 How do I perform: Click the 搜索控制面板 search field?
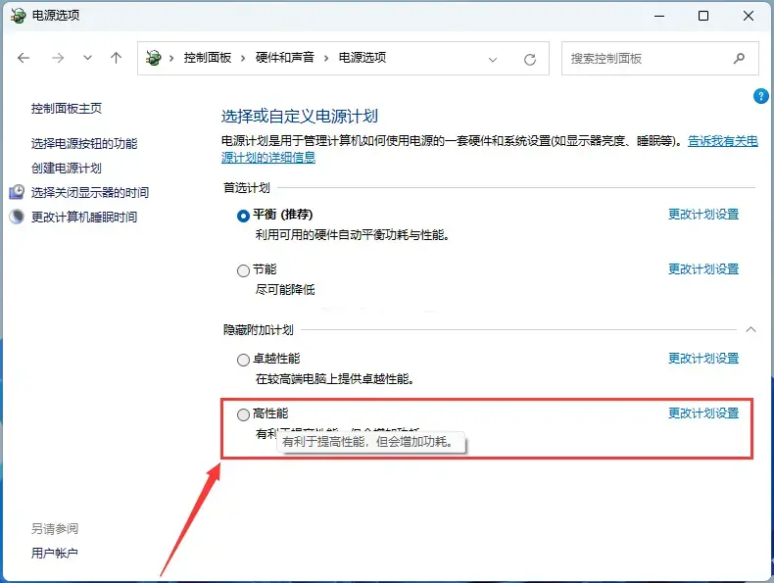tap(659, 58)
